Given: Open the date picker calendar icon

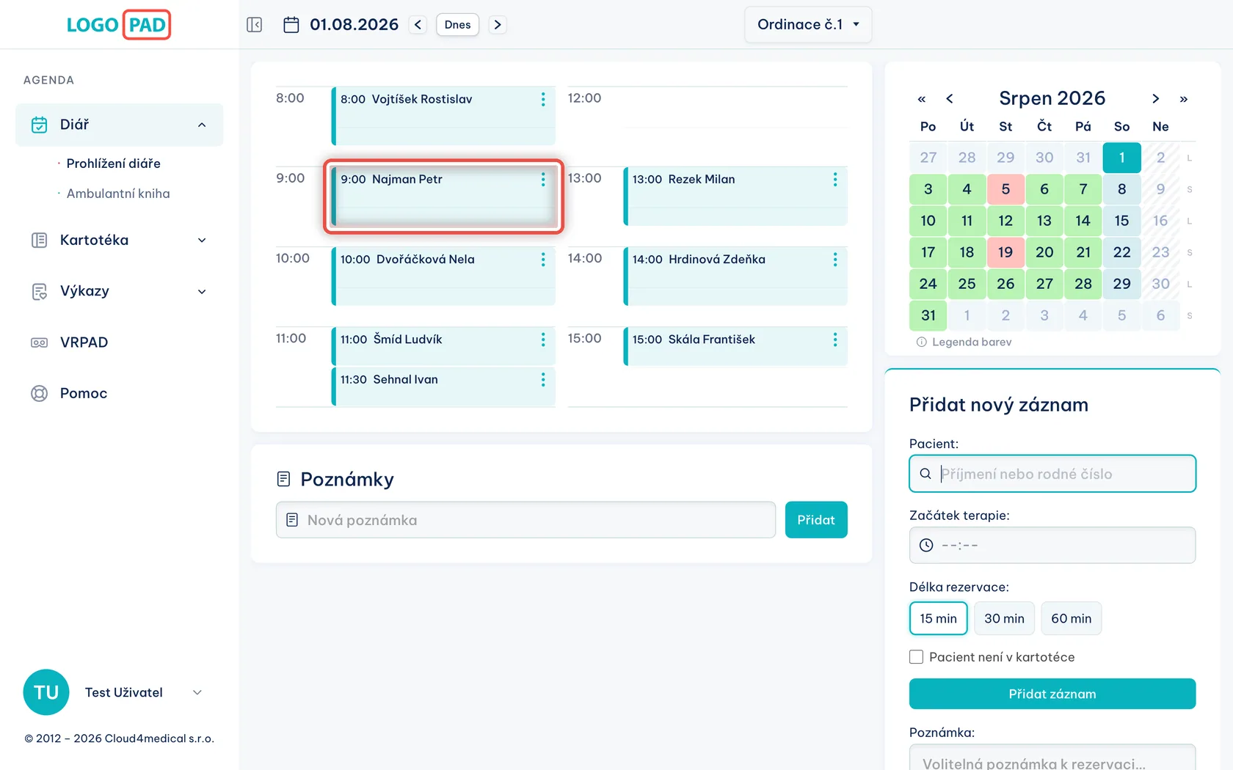Looking at the screenshot, I should 291,25.
